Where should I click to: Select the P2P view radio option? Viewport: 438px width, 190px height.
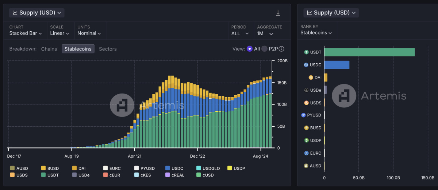click(x=264, y=49)
